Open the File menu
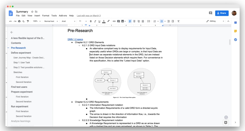The width and height of the screenshot is (245, 131). (18, 16)
